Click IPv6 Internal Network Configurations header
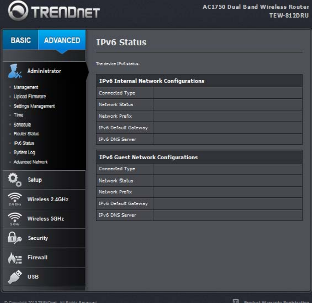The height and width of the screenshot is (303, 312). click(199, 81)
